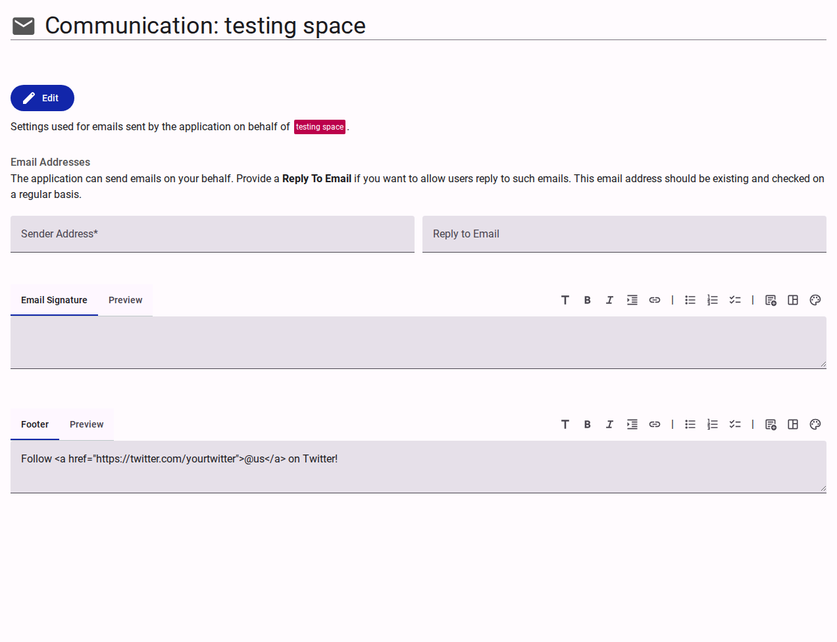Insert numbered list in signature toolbar

tap(713, 300)
